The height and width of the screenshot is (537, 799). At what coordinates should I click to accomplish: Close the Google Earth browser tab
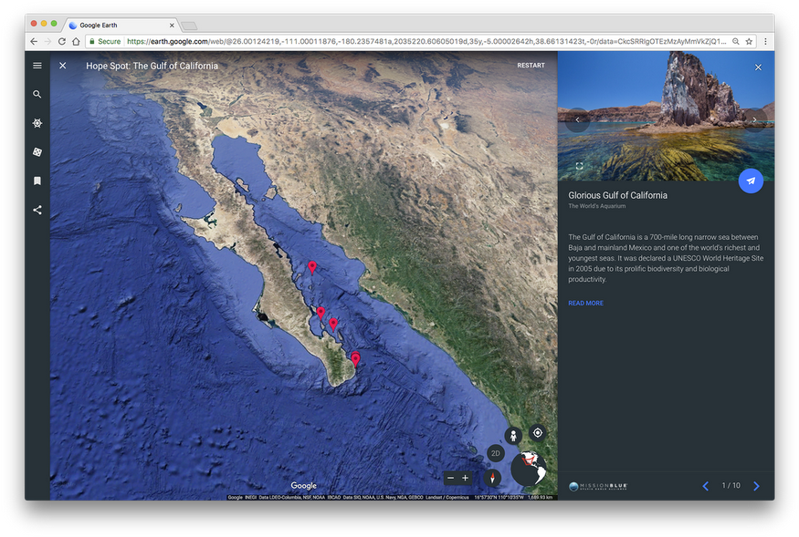[x=172, y=25]
